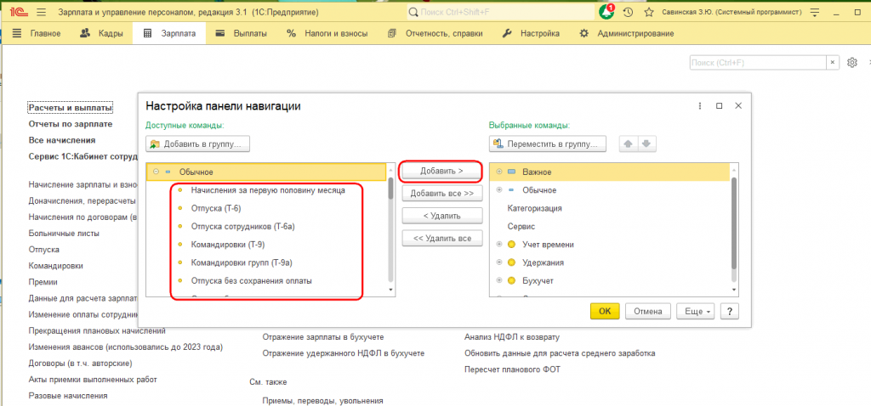The height and width of the screenshot is (406, 871).
Task: Expand the Бухучет group
Action: [498, 280]
